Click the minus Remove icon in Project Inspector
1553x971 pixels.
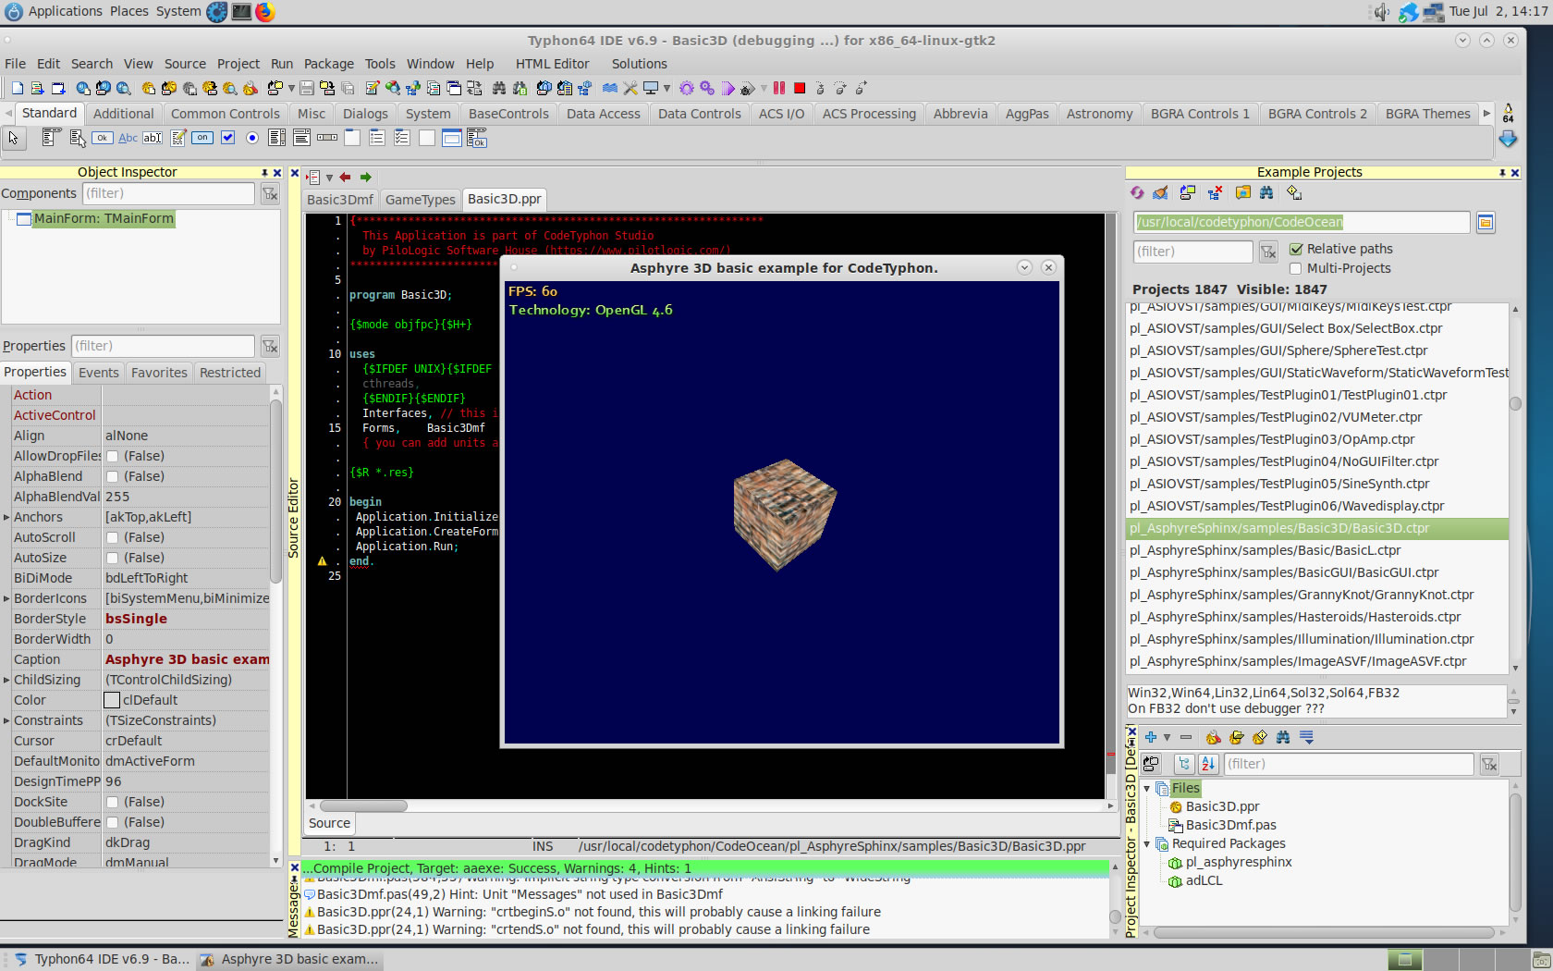(x=1186, y=737)
